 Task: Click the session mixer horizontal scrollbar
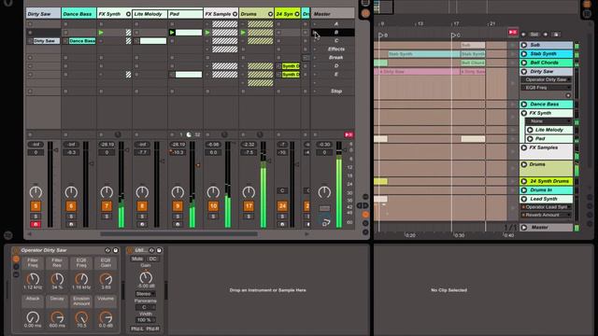click(x=178, y=234)
